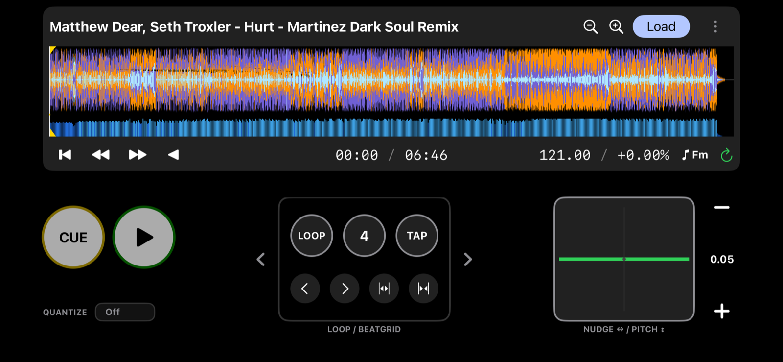Click the 00:00 elapsed time

(357, 155)
